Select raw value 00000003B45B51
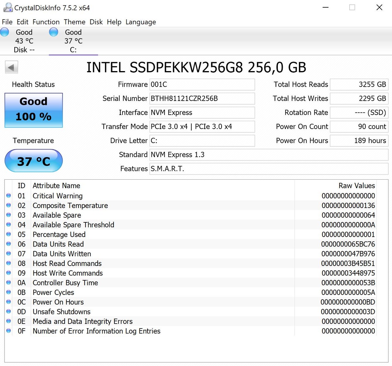392x366 pixels. (348, 264)
